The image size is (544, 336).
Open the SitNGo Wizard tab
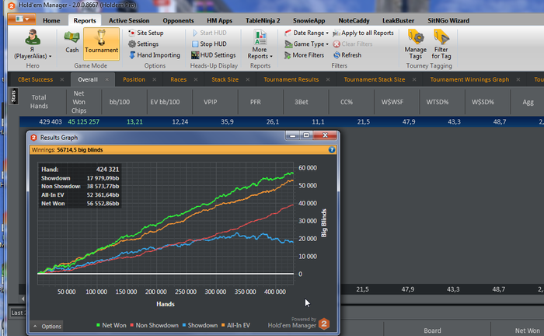click(x=448, y=20)
